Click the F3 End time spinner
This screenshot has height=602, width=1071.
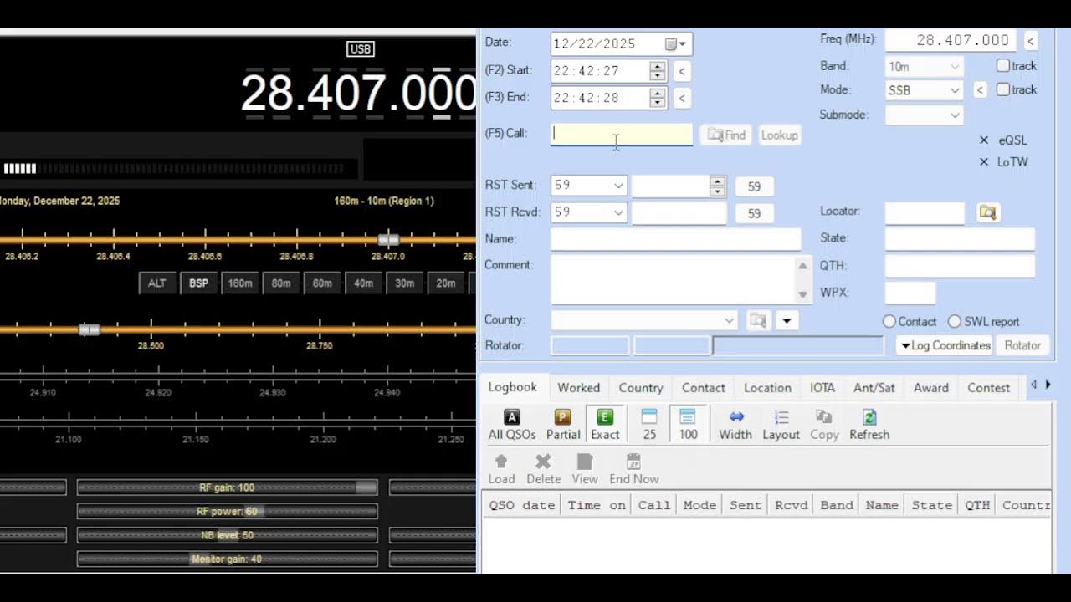click(658, 98)
